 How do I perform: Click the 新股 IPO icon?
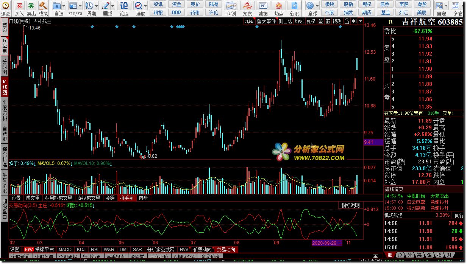click(x=294, y=6)
